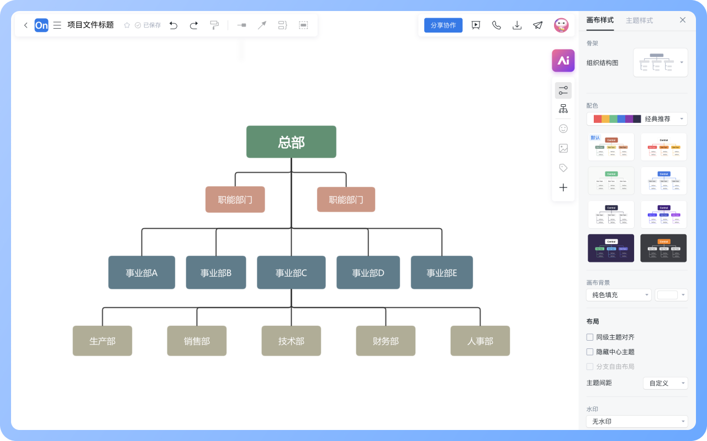The width and height of the screenshot is (707, 441).
Task: Expand the 经典推荐 color scheme dropdown
Action: (637, 119)
